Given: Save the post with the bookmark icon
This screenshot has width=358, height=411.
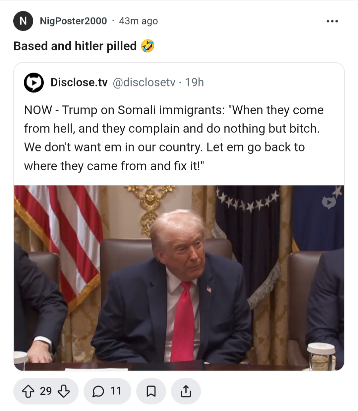Looking at the screenshot, I should (x=151, y=391).
